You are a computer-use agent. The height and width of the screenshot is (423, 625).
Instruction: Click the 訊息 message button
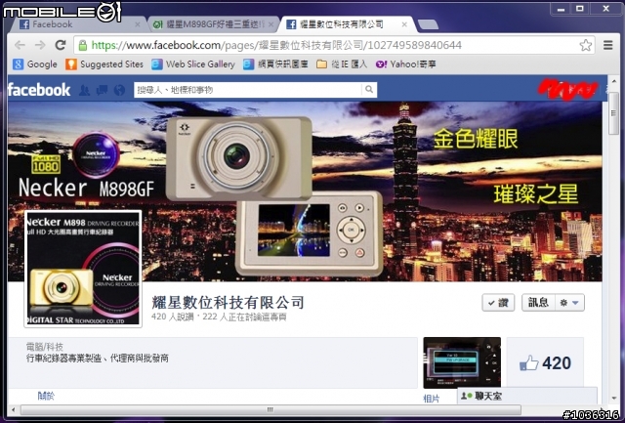tap(538, 303)
